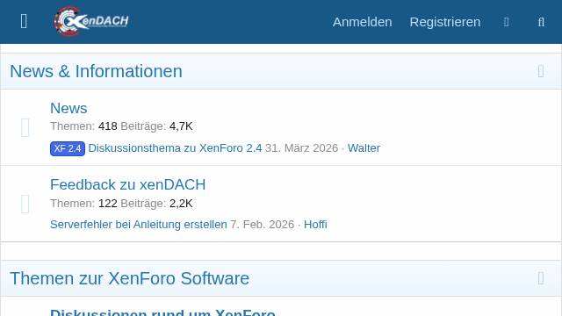Click the date 31. März 2026

click(301, 148)
